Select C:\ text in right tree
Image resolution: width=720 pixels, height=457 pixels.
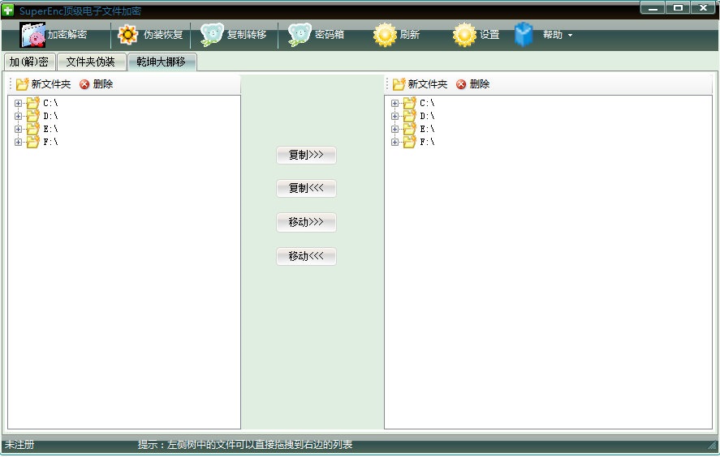pyautogui.click(x=427, y=103)
